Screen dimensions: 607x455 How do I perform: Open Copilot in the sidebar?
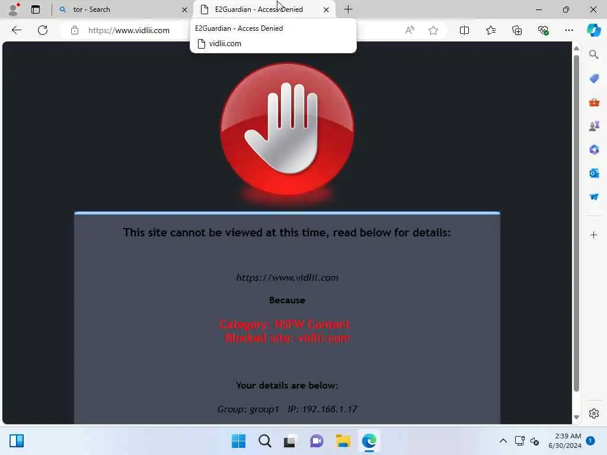coord(593,30)
